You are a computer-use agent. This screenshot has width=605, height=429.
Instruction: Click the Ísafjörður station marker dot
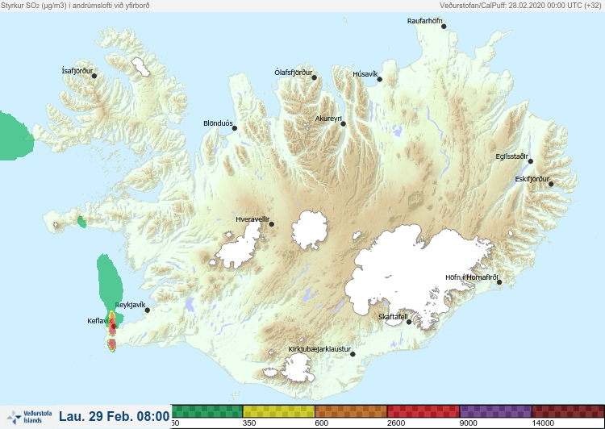[94, 76]
